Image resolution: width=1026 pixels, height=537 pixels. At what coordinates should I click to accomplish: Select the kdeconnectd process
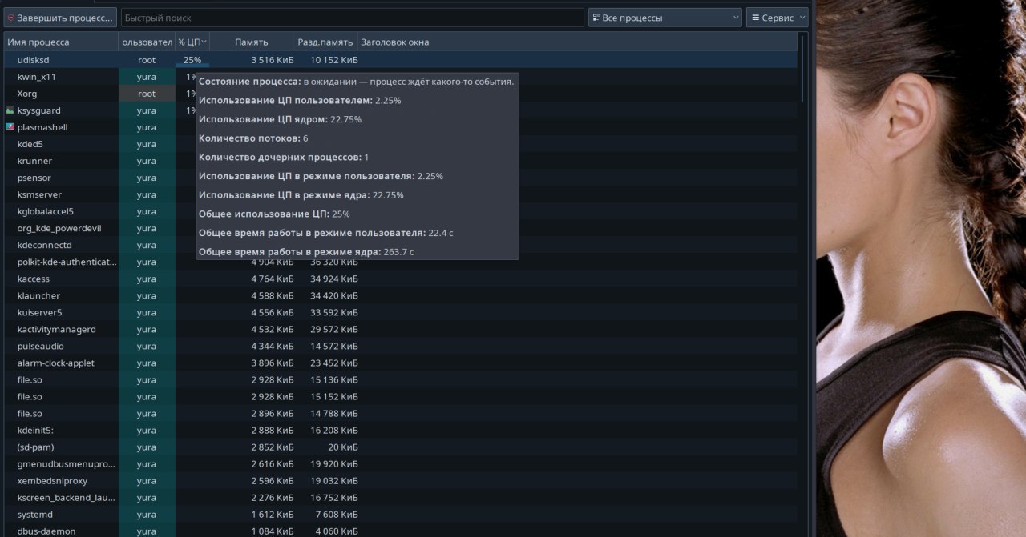click(44, 245)
